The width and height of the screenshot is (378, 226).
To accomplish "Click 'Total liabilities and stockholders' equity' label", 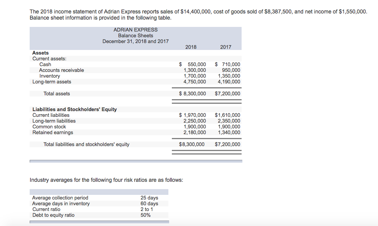I will [86, 144].
